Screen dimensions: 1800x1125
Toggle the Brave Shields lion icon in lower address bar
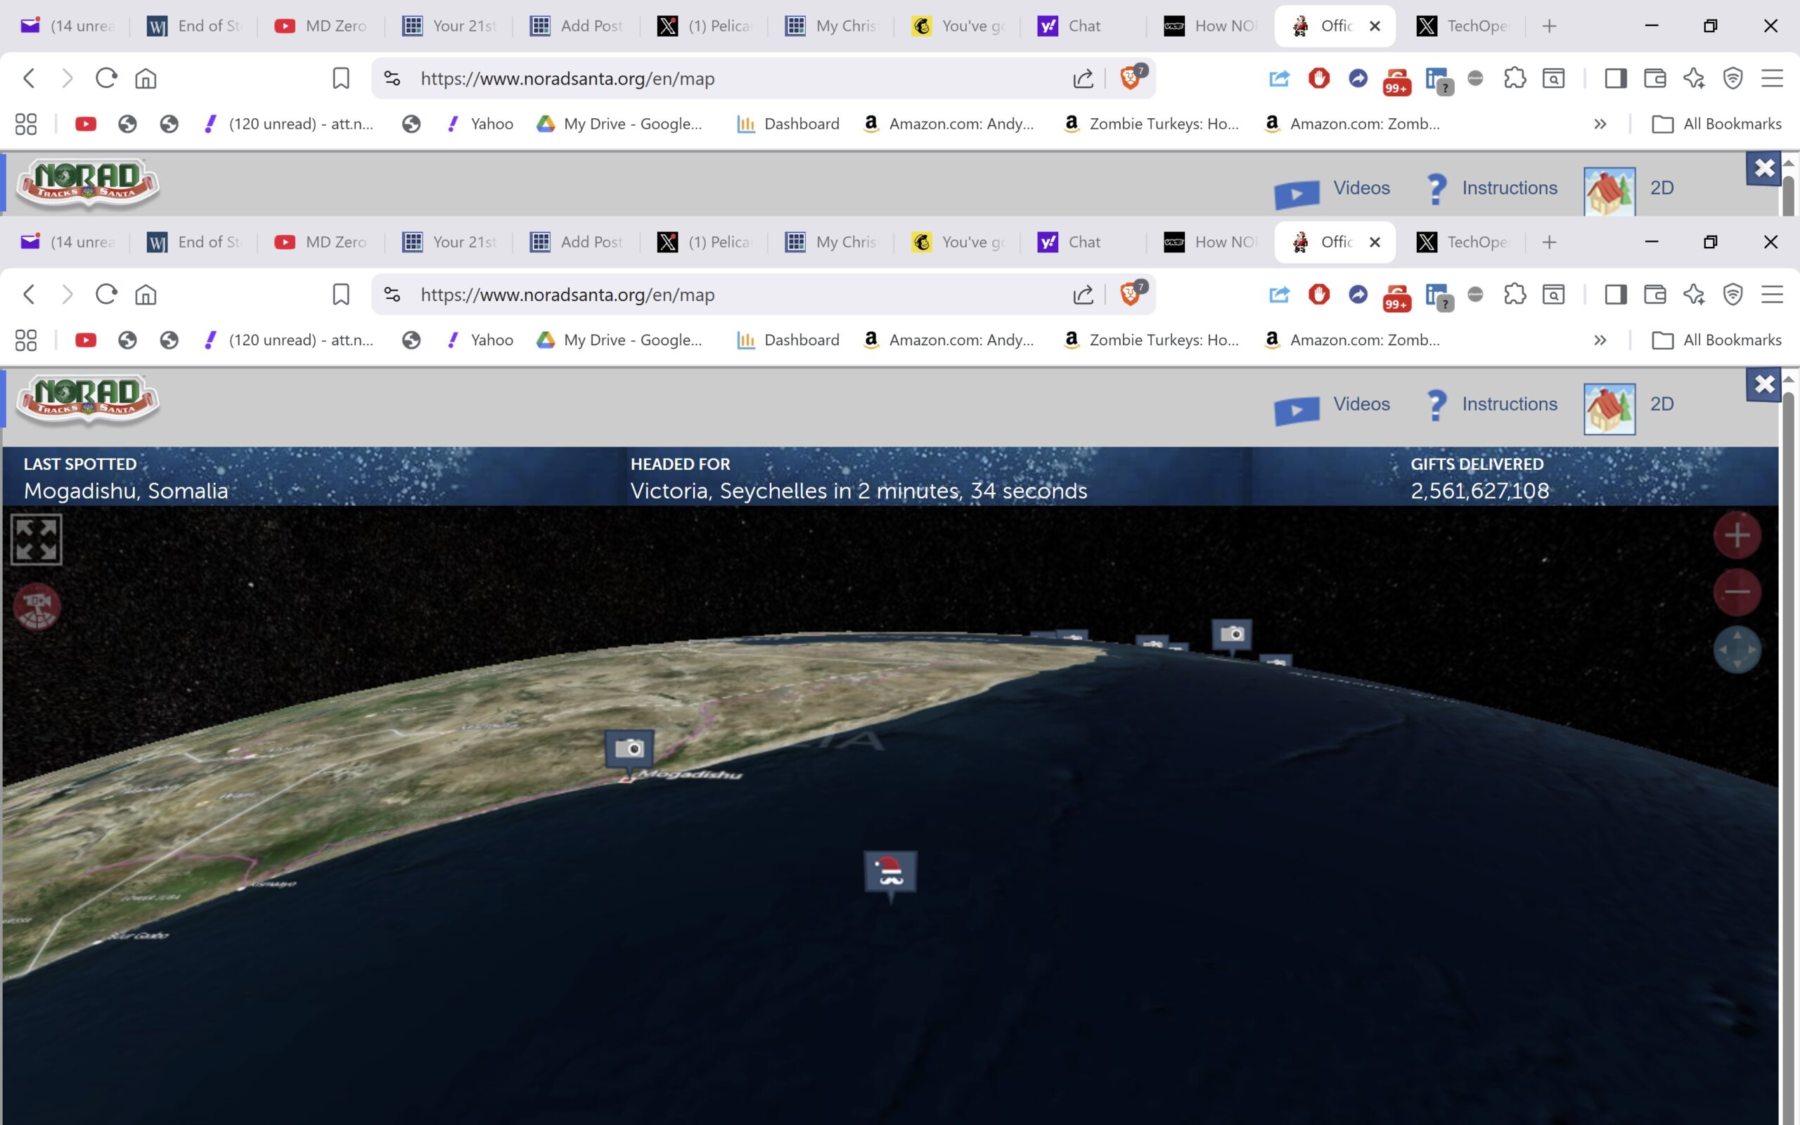point(1131,295)
